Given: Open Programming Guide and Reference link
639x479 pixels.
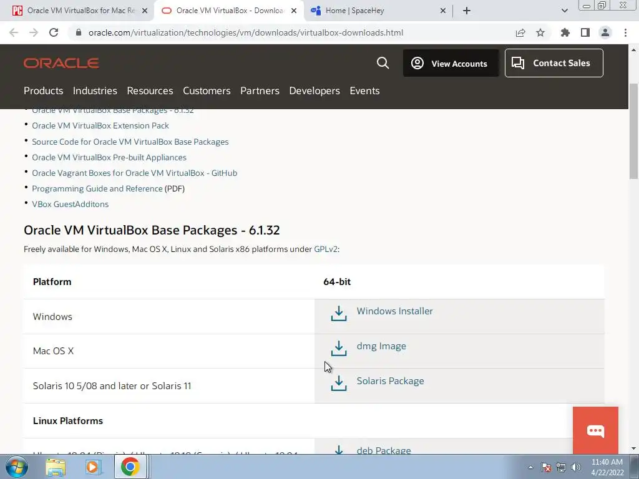Looking at the screenshot, I should [97, 188].
